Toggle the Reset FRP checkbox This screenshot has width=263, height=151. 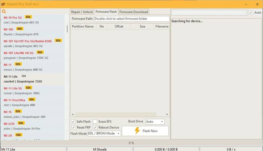tap(73, 128)
